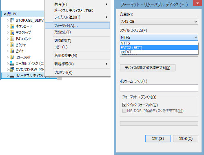Collapse the PC tree node

click(x=5, y=14)
